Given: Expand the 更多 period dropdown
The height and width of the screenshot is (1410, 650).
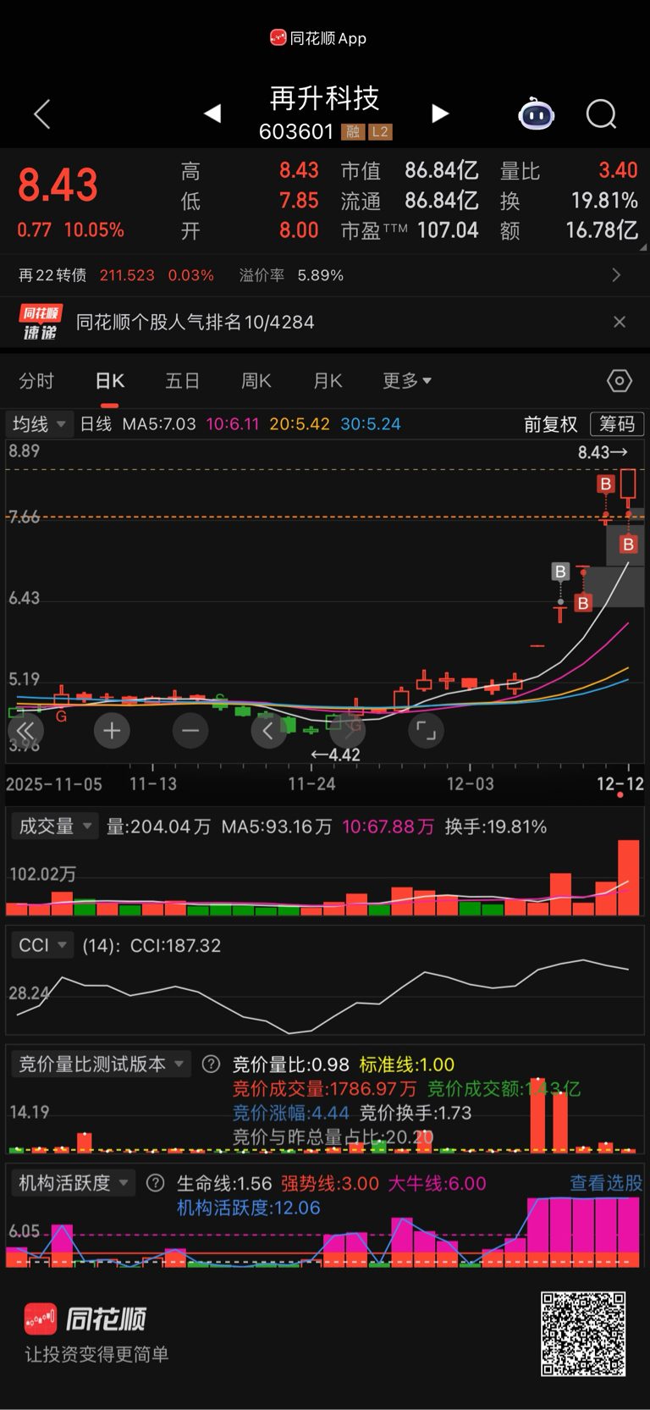Looking at the screenshot, I should point(407,381).
